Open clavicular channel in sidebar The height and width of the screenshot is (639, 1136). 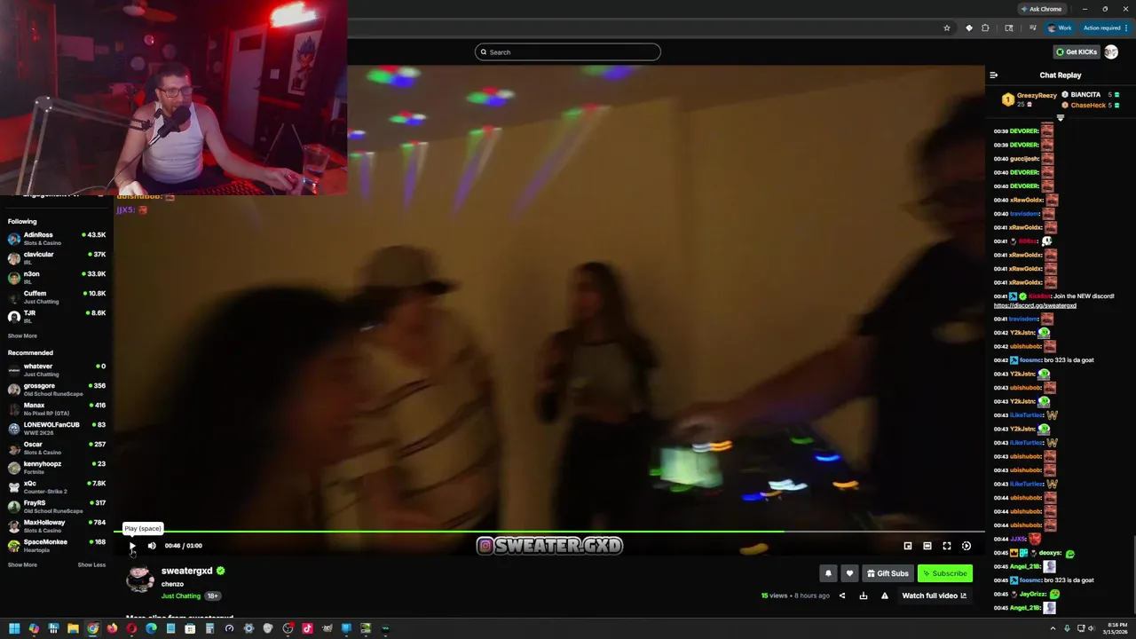pos(57,258)
